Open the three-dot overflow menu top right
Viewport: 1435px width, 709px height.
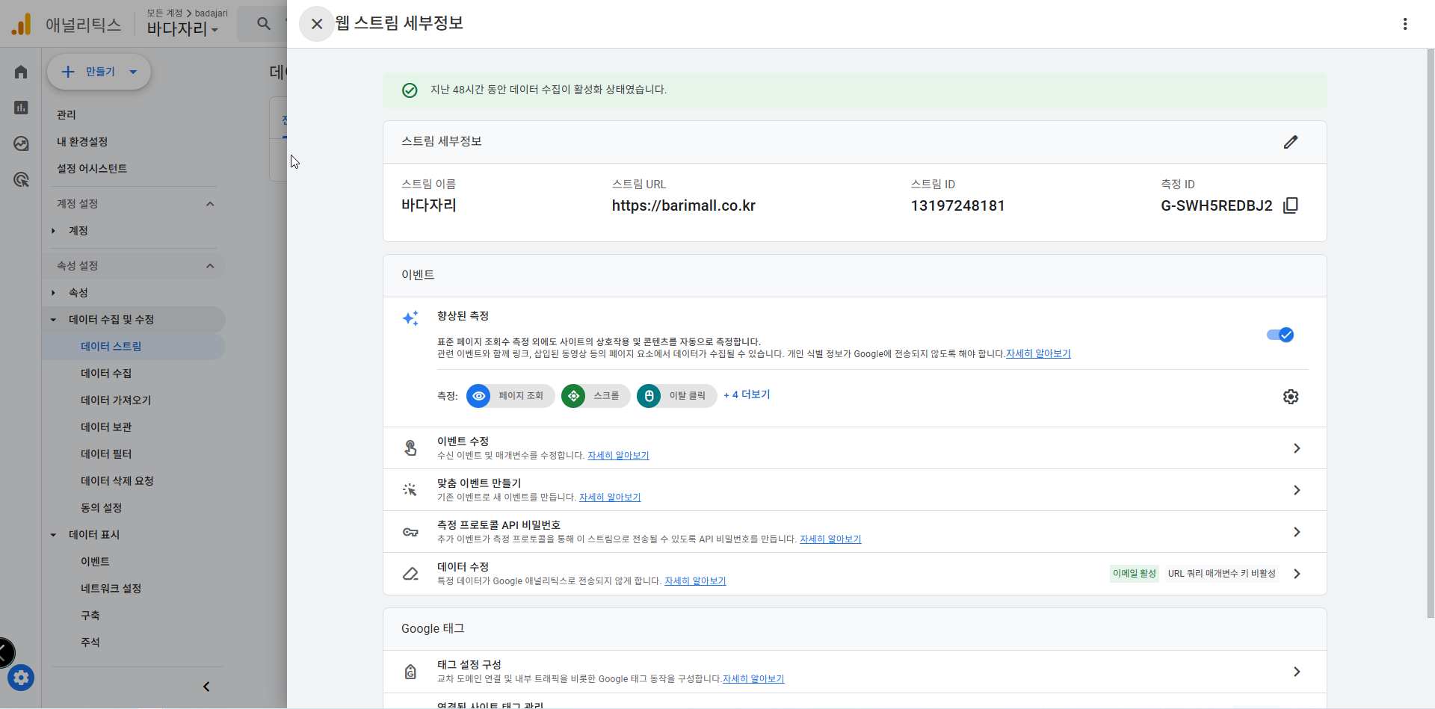coord(1405,23)
